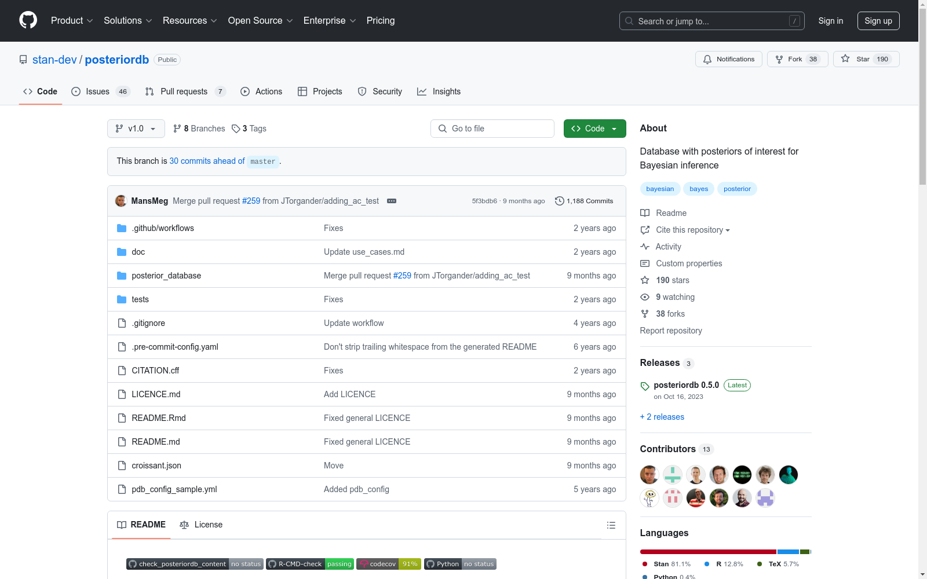The image size is (927, 579).
Task: Click MansMeg avatar in latest commit
Action: 121,201
